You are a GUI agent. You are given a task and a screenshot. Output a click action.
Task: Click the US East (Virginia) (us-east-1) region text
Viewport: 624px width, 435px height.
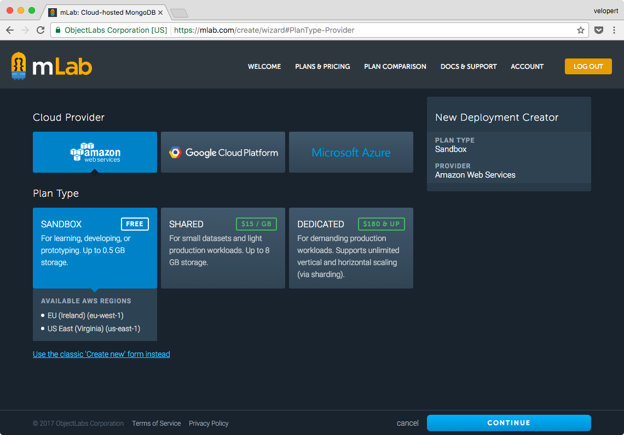click(x=94, y=328)
